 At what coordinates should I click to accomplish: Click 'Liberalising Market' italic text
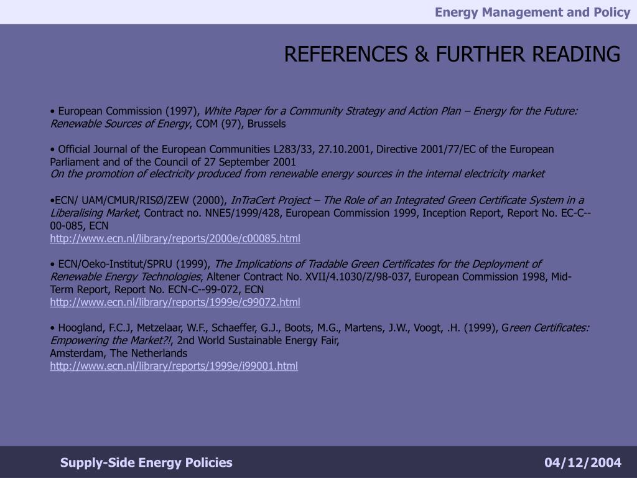95,213
